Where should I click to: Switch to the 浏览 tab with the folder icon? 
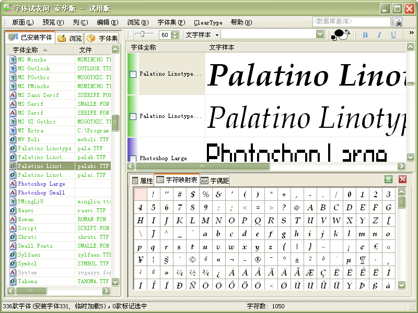(x=69, y=38)
